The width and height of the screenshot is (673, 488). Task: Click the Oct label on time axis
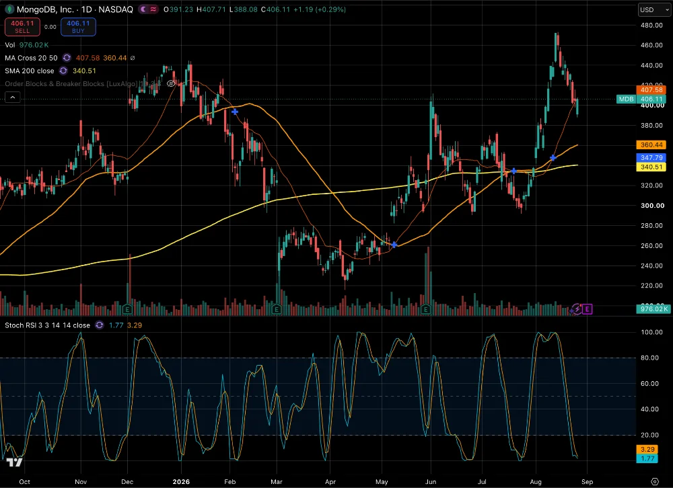[x=24, y=481]
